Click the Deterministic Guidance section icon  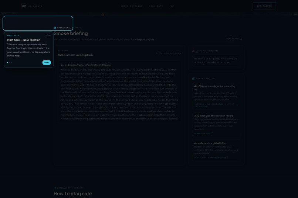pyautogui.click(x=55, y=188)
